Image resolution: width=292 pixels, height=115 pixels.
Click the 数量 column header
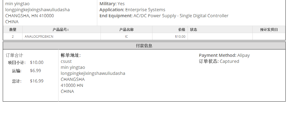(13, 30)
